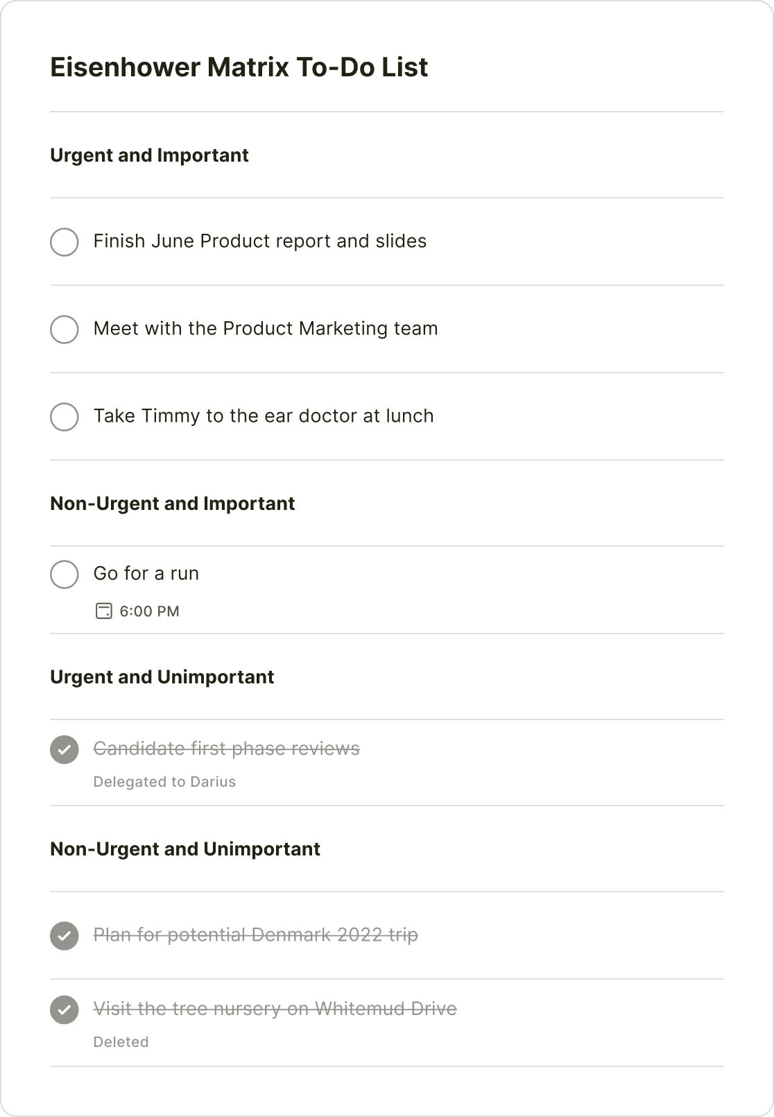Screen dimensions: 774x1117
Task: Click the calendar icon beside 6:00 PM
Action: coord(103,611)
